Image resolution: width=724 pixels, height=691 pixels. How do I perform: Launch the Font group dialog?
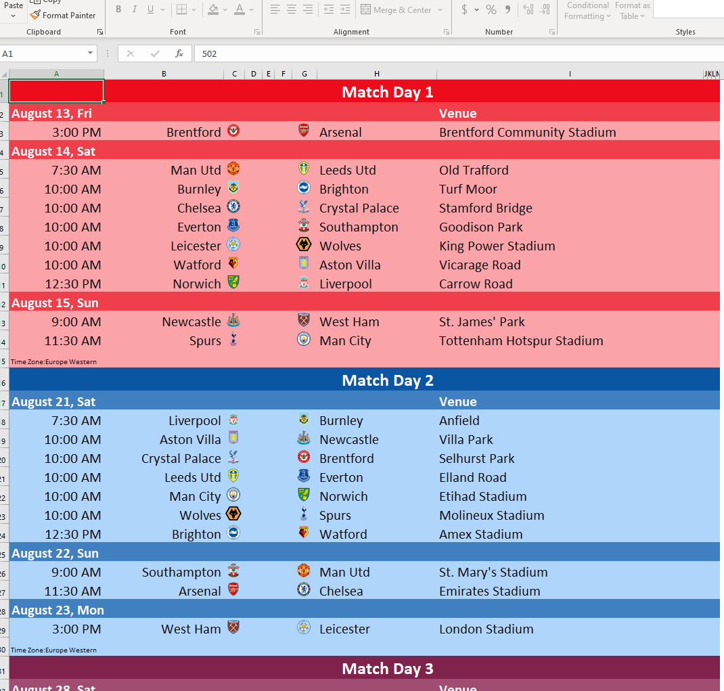[x=257, y=32]
